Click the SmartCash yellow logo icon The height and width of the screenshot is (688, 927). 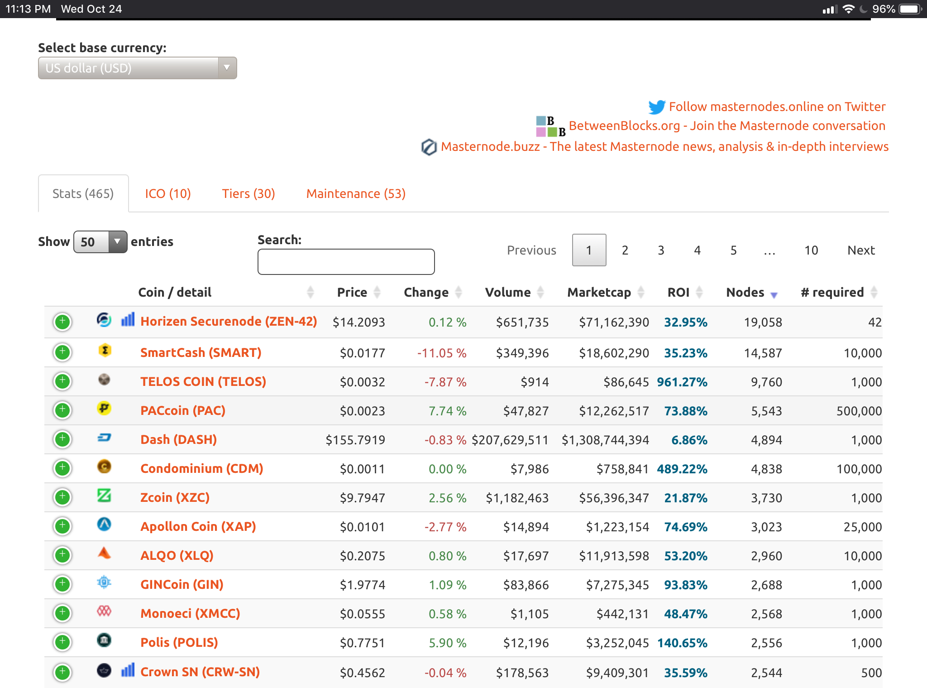[105, 351]
